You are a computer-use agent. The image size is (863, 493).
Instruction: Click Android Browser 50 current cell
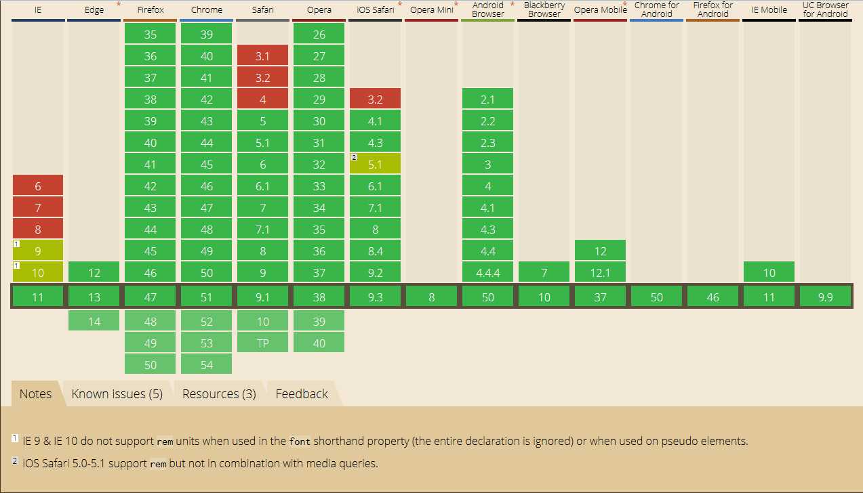click(488, 297)
